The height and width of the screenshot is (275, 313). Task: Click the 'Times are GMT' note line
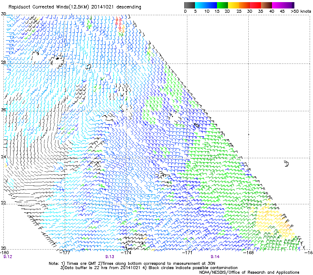(x=132, y=264)
